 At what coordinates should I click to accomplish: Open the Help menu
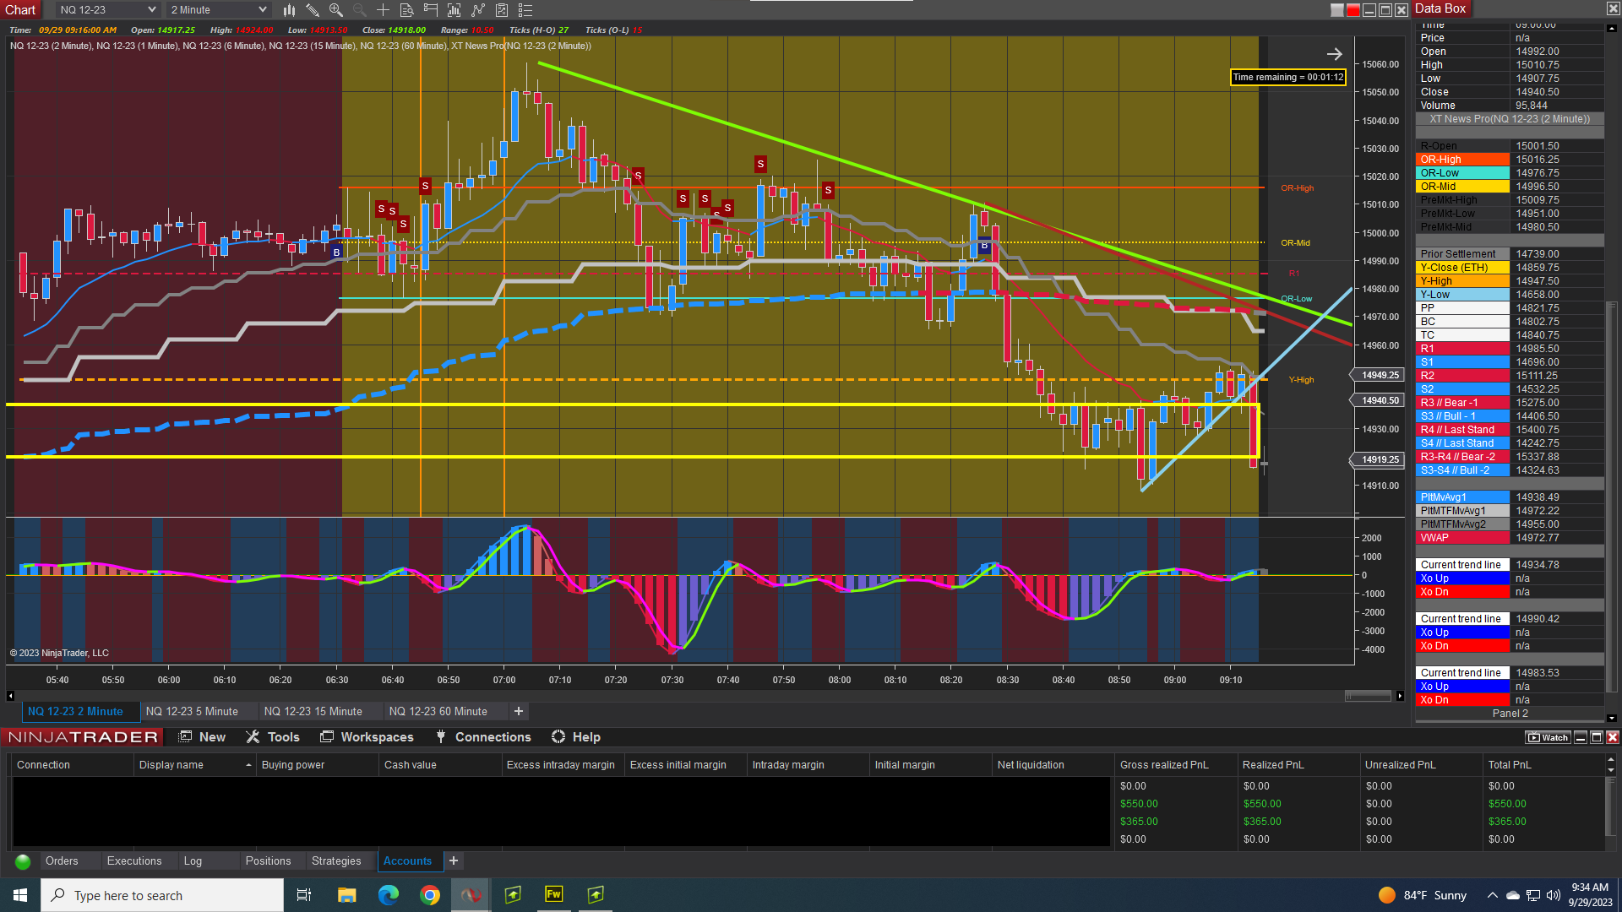coord(576,737)
